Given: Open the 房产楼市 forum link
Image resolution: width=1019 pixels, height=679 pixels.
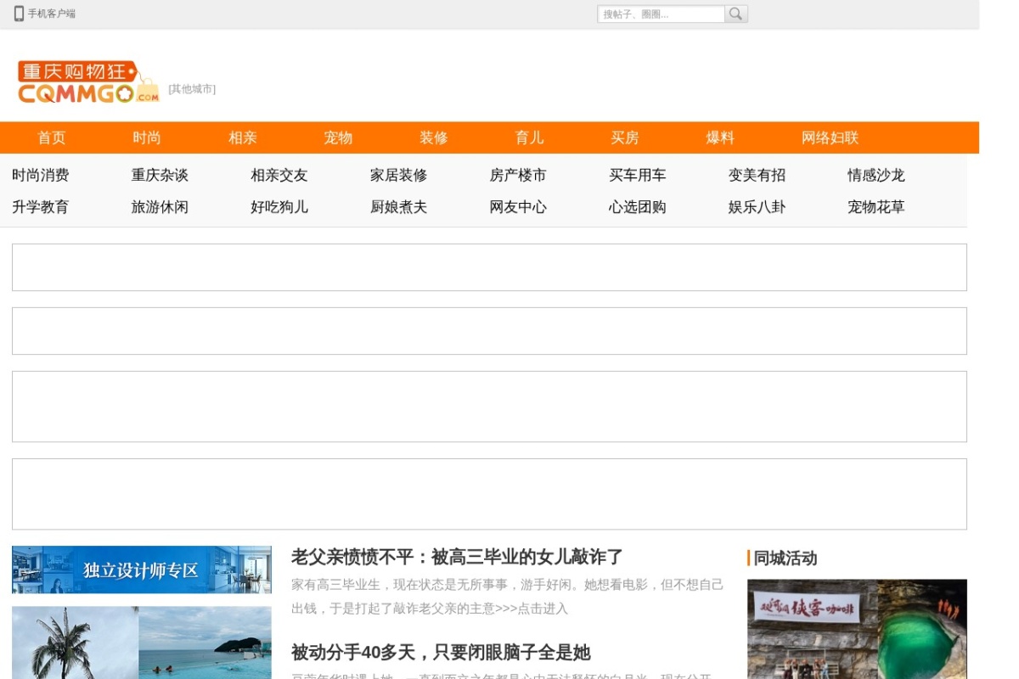Looking at the screenshot, I should pos(518,175).
